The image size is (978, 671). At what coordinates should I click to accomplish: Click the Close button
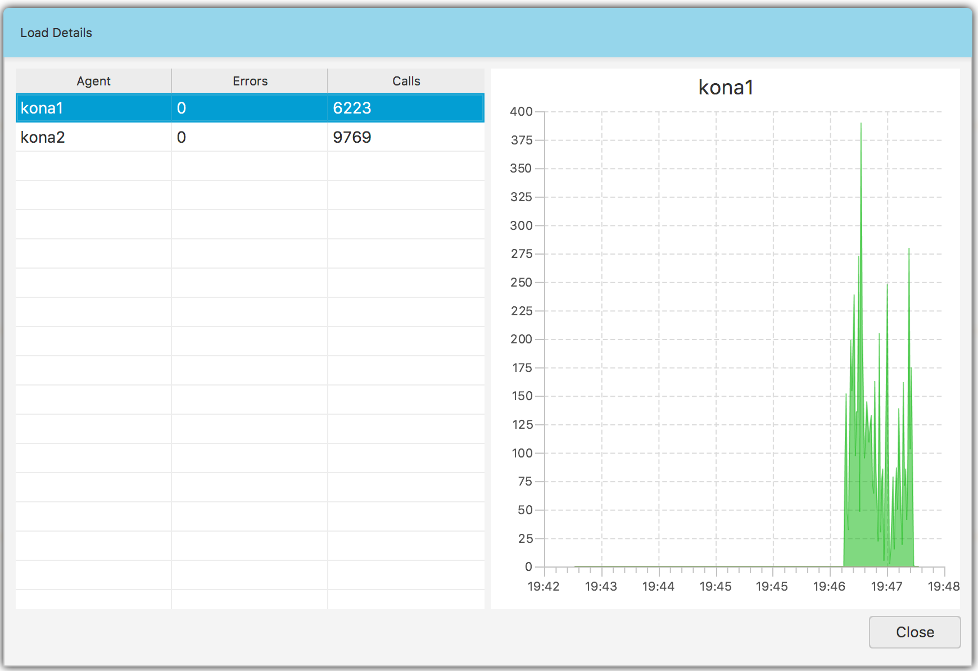click(x=914, y=632)
